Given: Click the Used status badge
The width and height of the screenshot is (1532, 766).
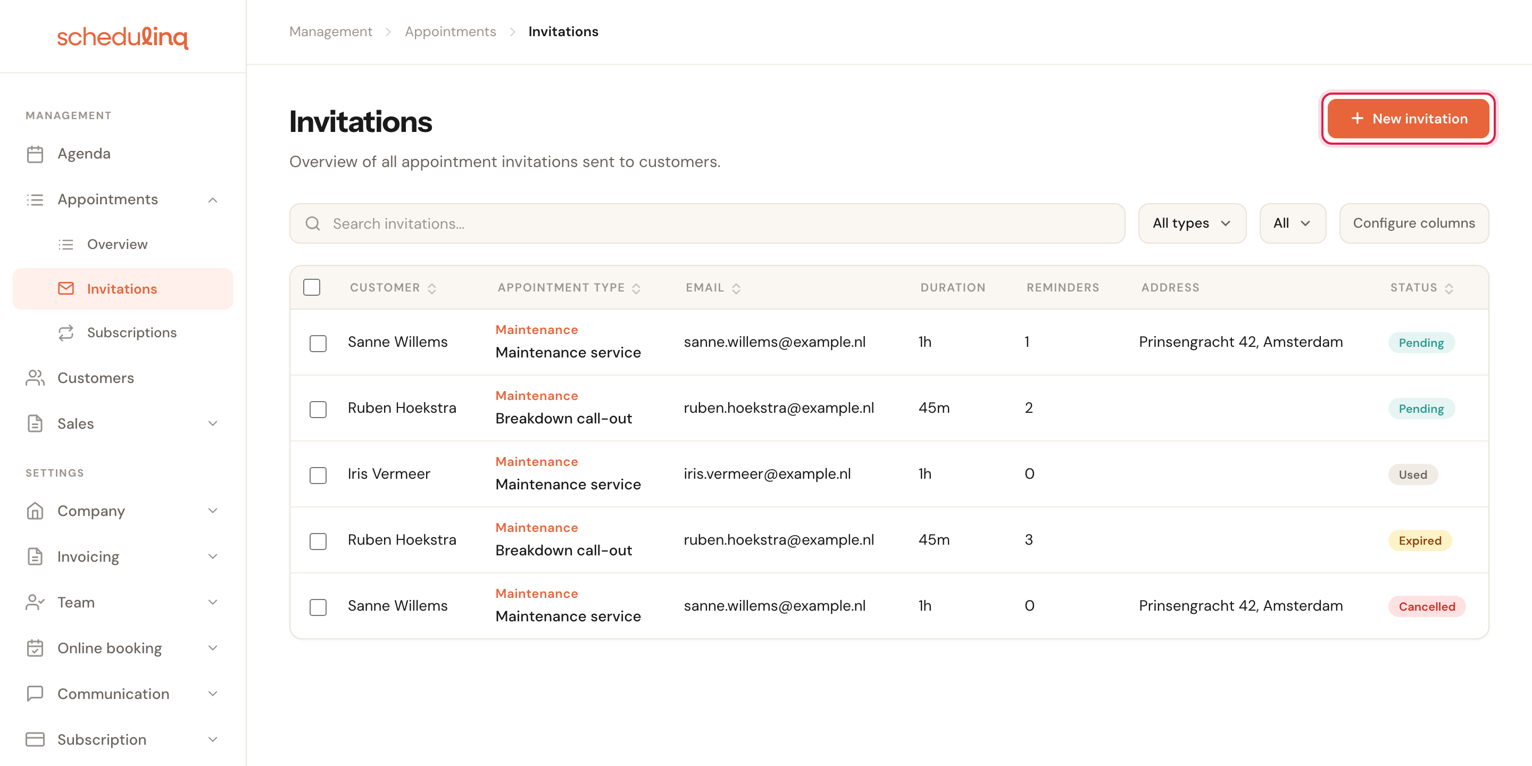Looking at the screenshot, I should point(1412,474).
